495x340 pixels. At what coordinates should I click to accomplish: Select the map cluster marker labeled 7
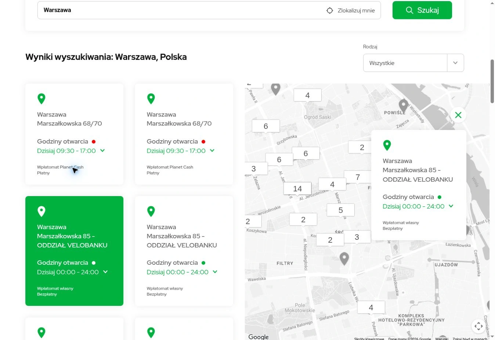click(x=358, y=177)
